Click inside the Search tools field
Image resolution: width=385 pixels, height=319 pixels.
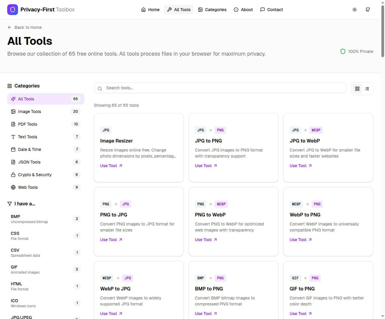pyautogui.click(x=211, y=88)
